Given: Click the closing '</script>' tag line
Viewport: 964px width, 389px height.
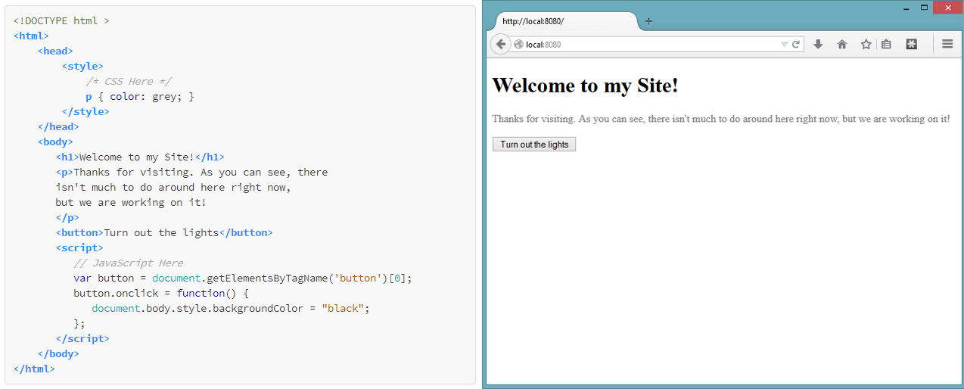Looking at the screenshot, I should [82, 339].
